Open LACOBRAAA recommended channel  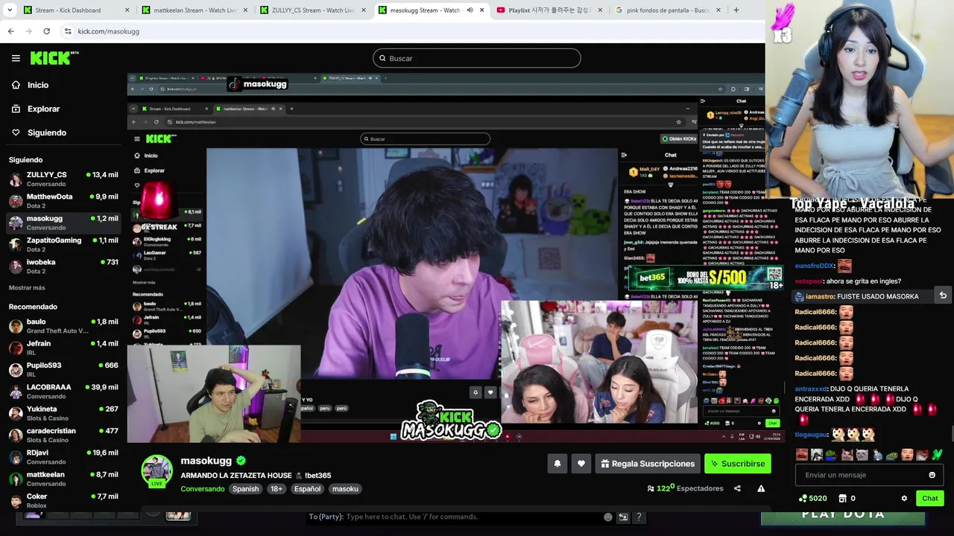[x=63, y=391]
